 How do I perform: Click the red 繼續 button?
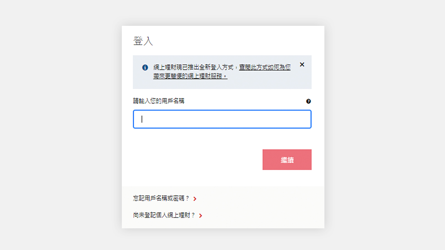tap(287, 160)
